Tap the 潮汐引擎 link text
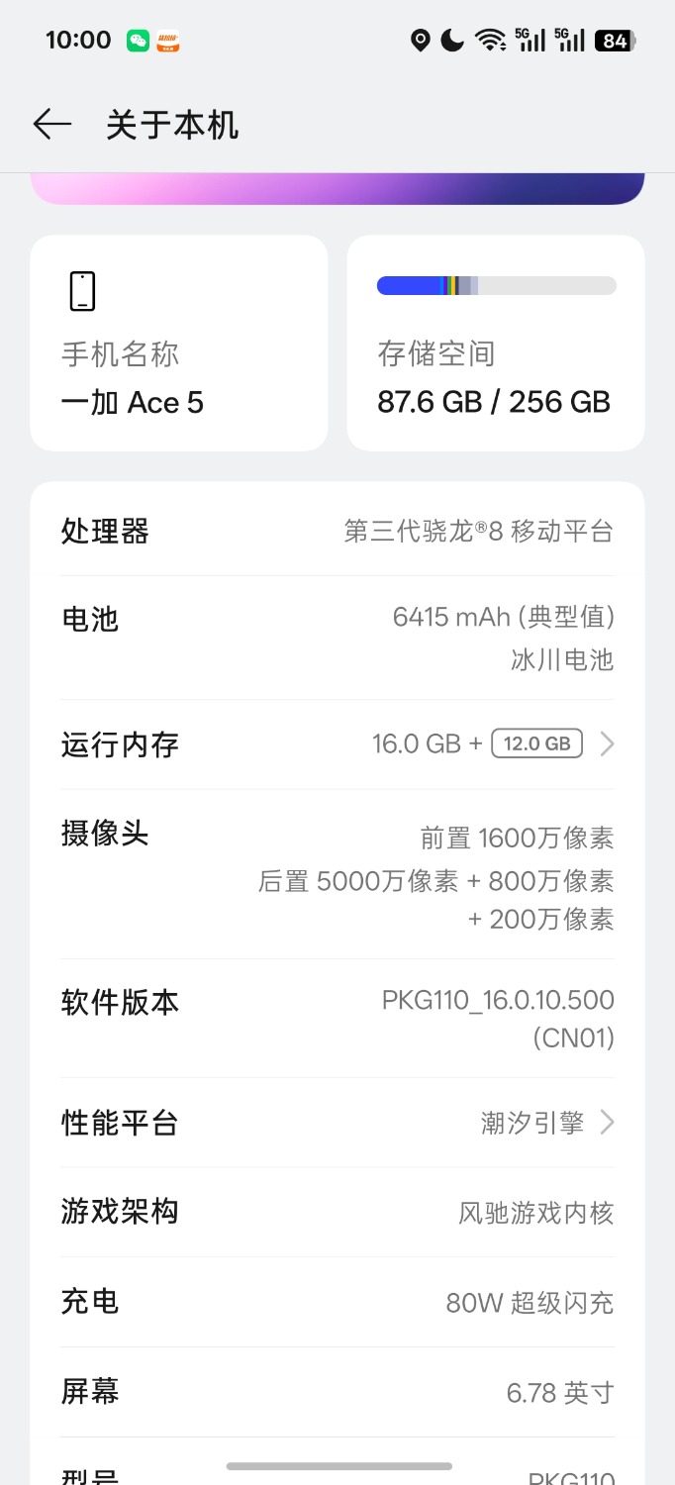675x1485 pixels. 532,1123
